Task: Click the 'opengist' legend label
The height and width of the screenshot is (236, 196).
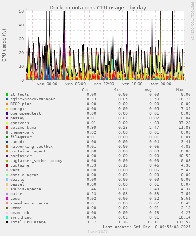Action: [20, 109]
